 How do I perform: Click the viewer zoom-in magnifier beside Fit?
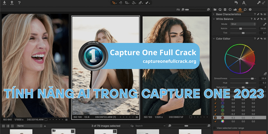click(208, 10)
